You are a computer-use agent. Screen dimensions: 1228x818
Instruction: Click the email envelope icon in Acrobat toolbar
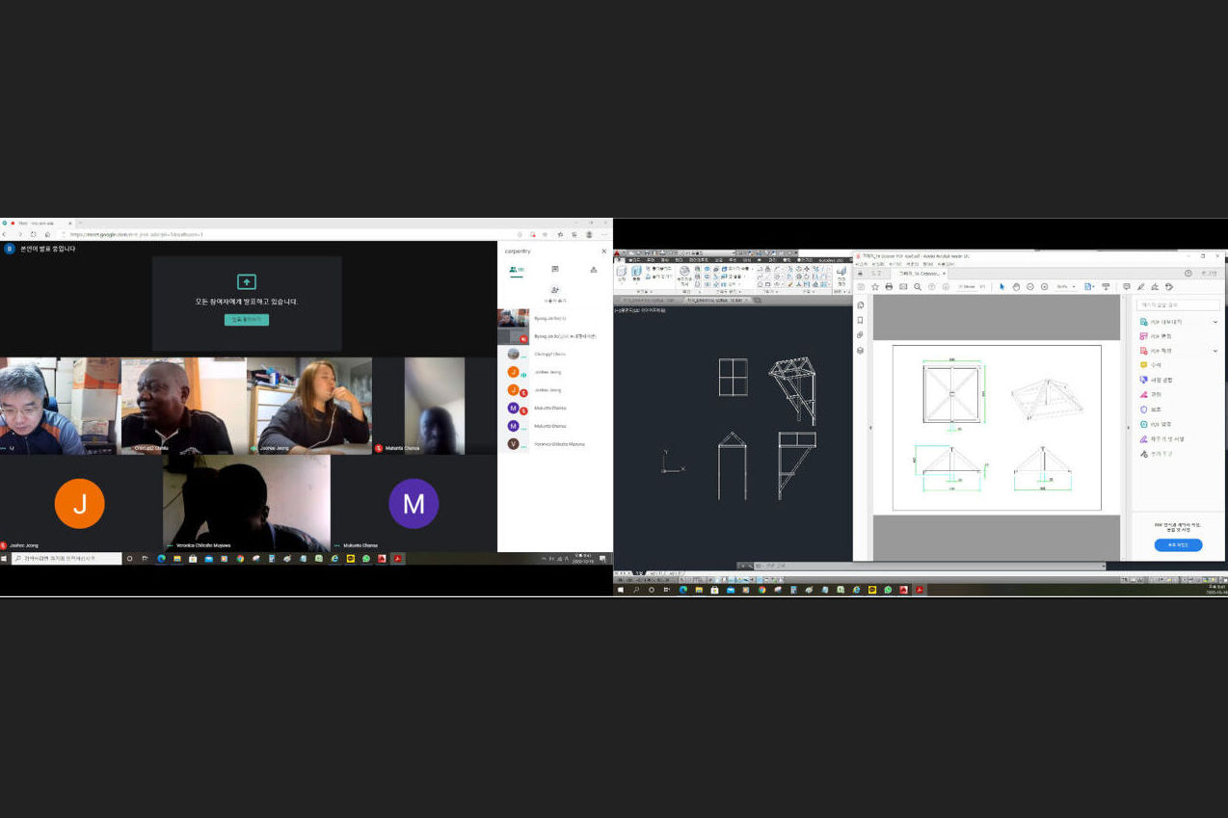(x=903, y=287)
